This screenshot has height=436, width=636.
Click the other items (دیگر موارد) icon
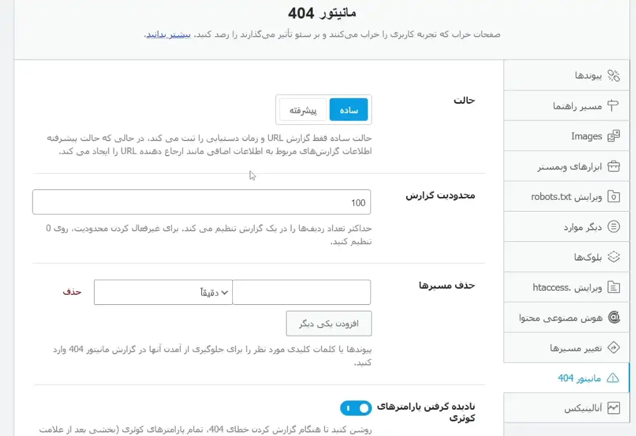pyautogui.click(x=613, y=227)
